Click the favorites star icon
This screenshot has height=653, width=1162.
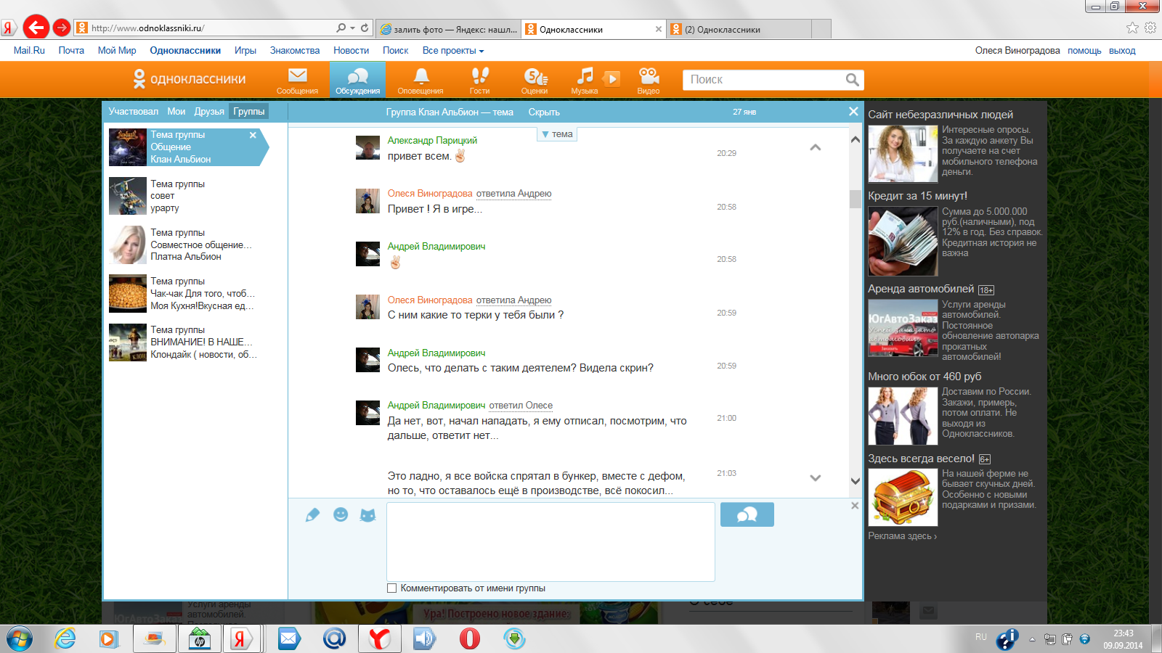[1132, 28]
